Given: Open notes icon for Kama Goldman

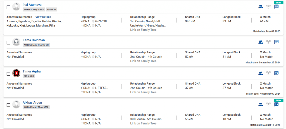Looking at the screenshot, I should [x=276, y=42].
